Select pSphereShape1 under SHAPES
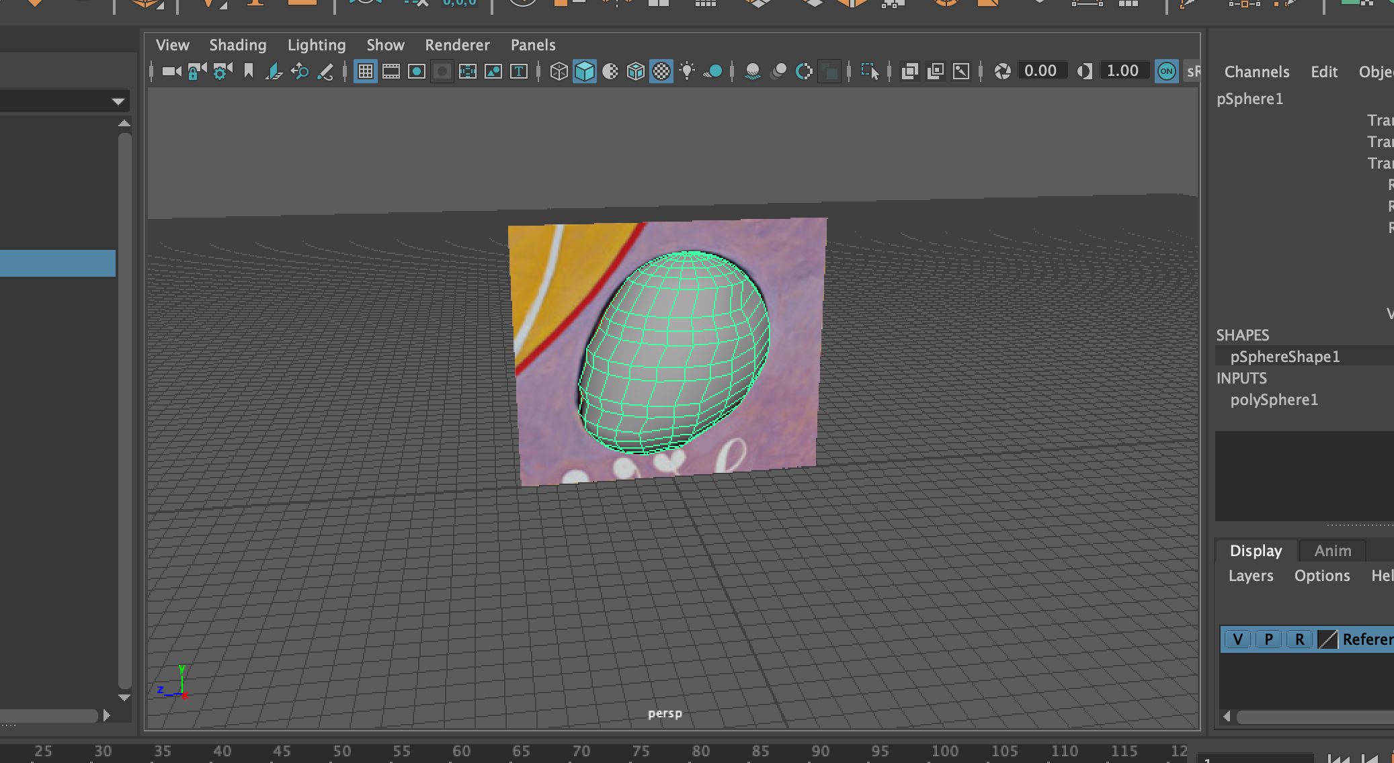This screenshot has width=1394, height=763. 1285,357
